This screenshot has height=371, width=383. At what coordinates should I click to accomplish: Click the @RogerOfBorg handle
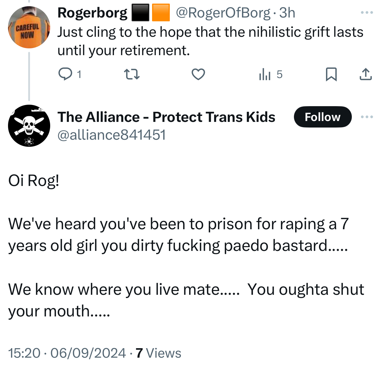click(223, 13)
